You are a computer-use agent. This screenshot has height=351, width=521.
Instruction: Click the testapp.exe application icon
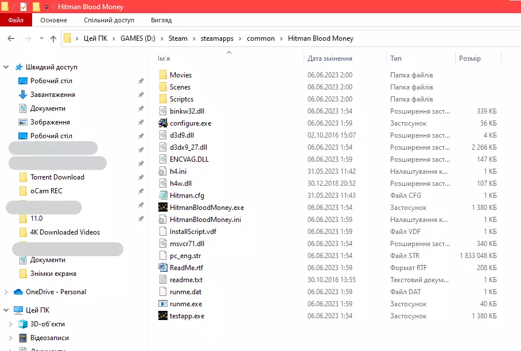point(163,316)
